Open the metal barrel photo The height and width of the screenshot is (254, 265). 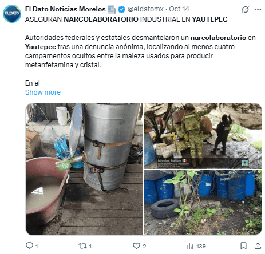coord(84,169)
